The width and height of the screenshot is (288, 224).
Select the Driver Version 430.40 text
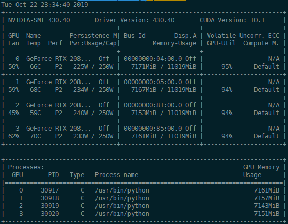[x=135, y=20]
